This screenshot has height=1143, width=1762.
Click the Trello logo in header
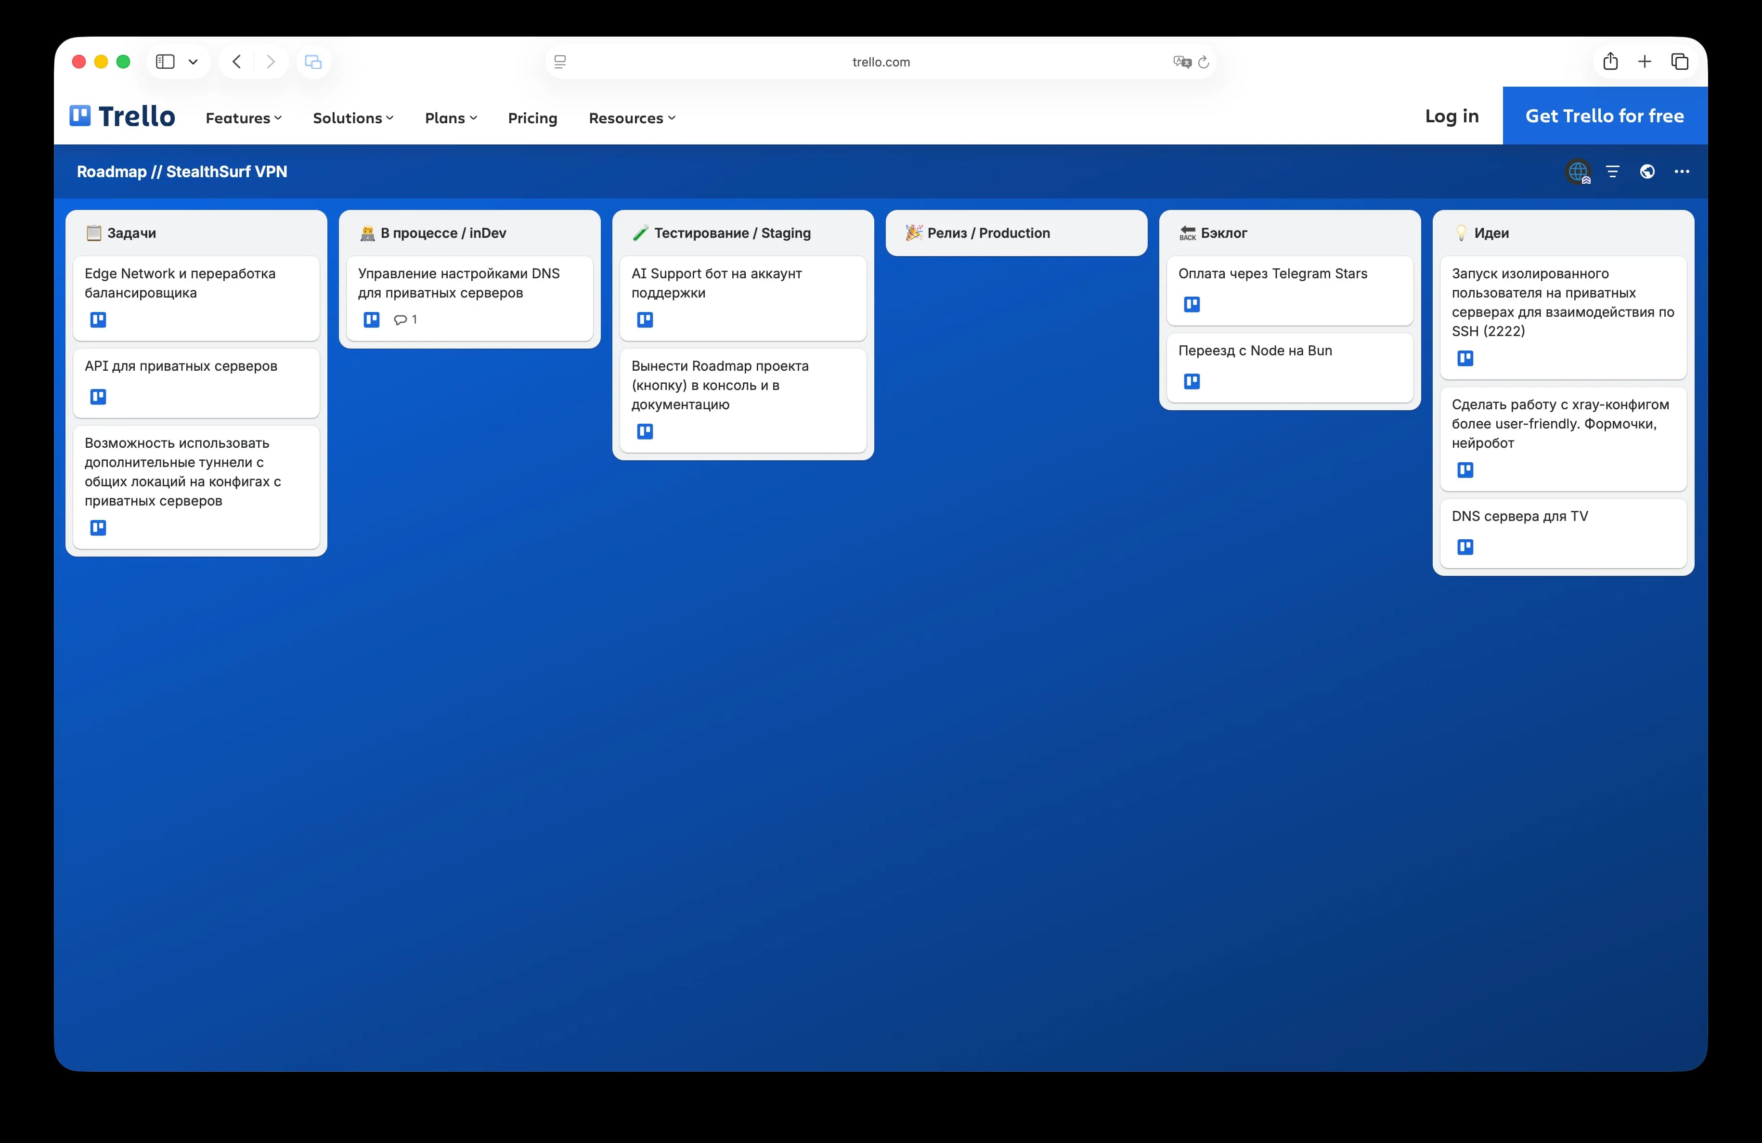[122, 116]
